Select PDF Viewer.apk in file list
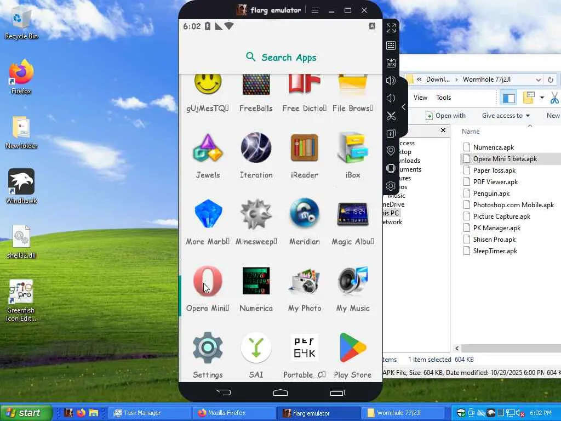Image resolution: width=561 pixels, height=421 pixels. click(495, 182)
